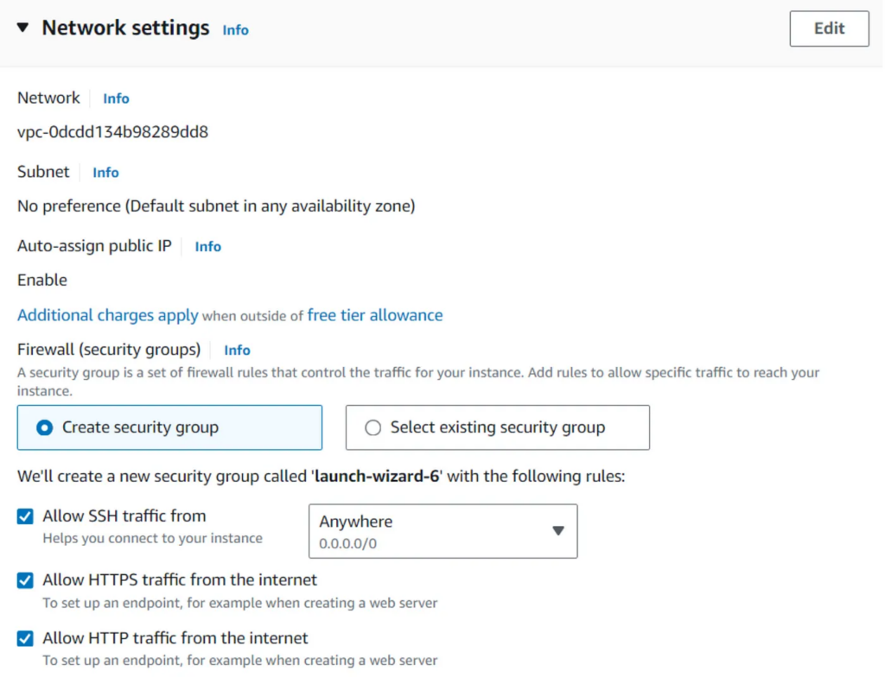
Task: Collapse the Network settings section triangle
Action: point(23,28)
